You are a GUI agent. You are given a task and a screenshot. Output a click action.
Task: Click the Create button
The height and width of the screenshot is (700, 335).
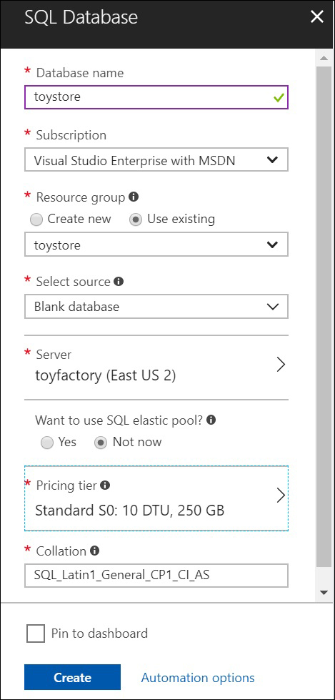[x=72, y=677]
